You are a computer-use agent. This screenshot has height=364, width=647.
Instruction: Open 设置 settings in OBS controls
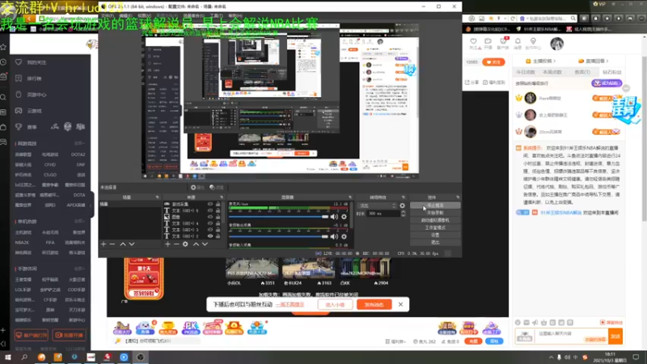point(435,235)
